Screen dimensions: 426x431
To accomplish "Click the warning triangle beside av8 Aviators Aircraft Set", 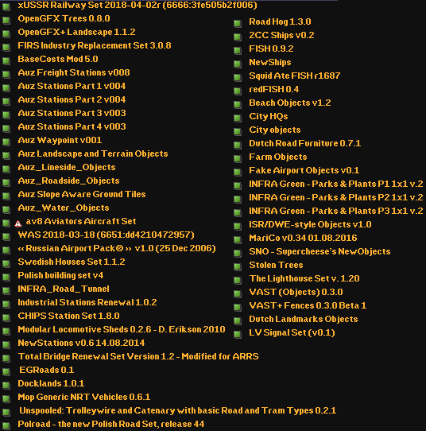I will pyautogui.click(x=18, y=223).
